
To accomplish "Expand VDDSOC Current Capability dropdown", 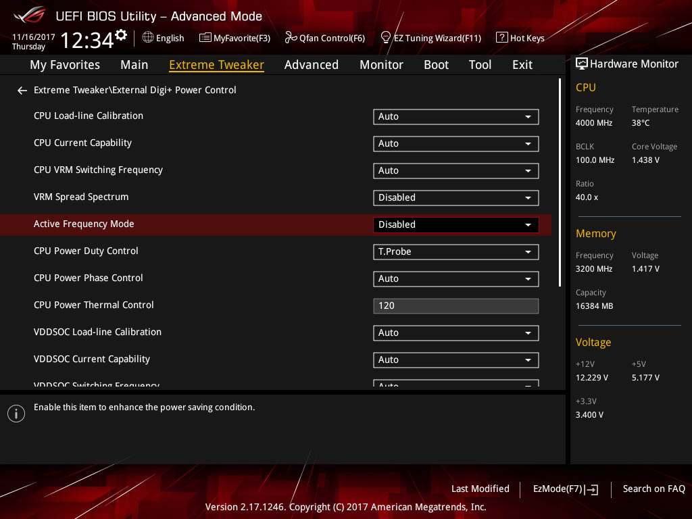I will click(456, 360).
